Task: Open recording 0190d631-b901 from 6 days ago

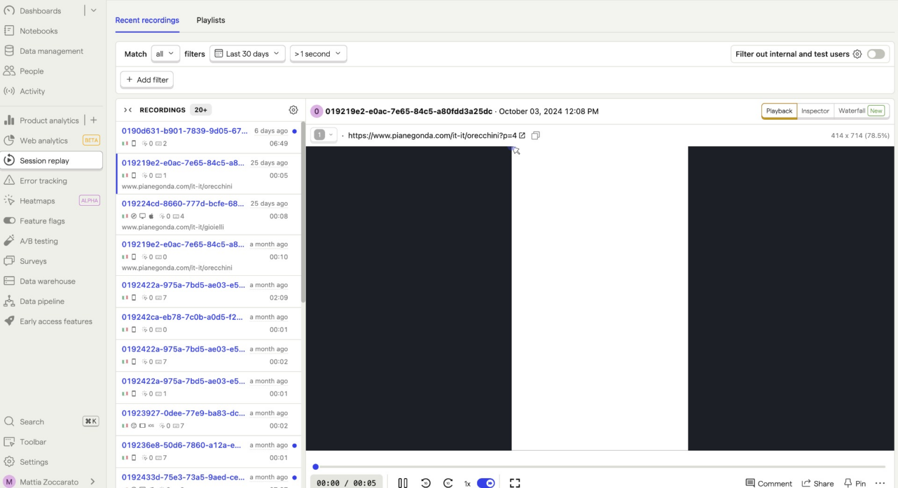Action: tap(208, 137)
